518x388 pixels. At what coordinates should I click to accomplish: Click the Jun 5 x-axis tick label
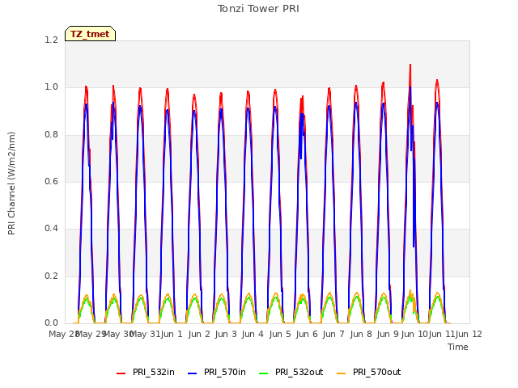[280, 334]
